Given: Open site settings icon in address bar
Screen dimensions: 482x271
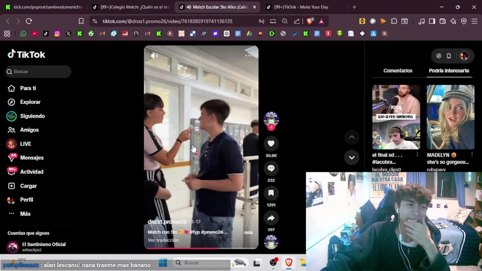Looking at the screenshot, I should [95, 21].
